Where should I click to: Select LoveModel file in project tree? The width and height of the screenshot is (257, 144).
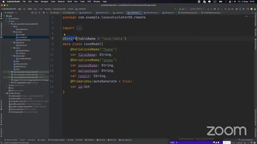pyautogui.click(x=21, y=37)
